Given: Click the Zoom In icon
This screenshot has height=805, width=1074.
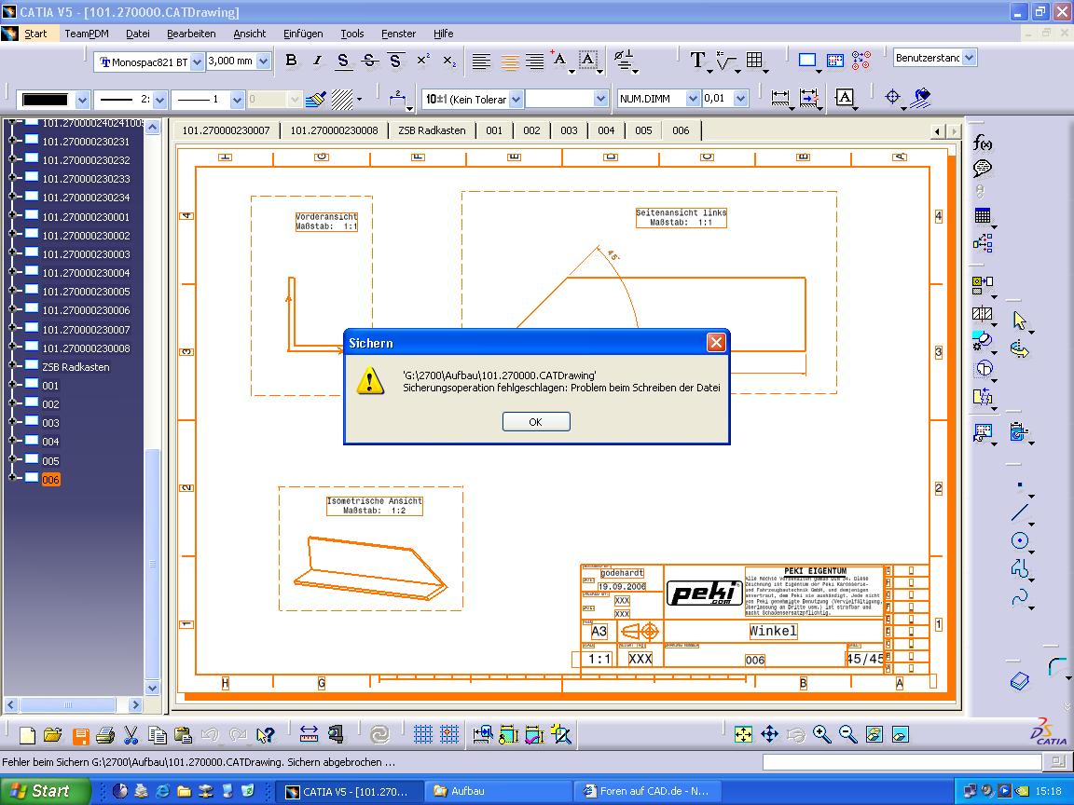Looking at the screenshot, I should 822,734.
